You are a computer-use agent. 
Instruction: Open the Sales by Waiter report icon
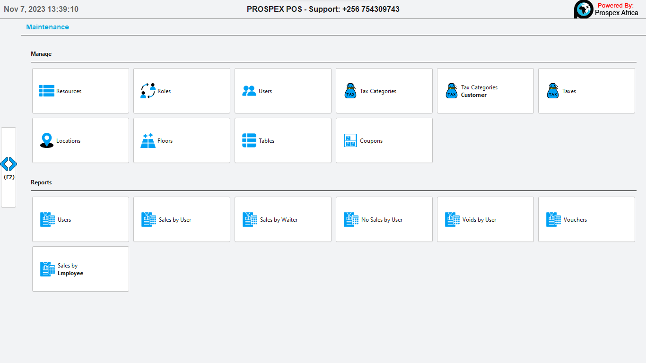250,219
